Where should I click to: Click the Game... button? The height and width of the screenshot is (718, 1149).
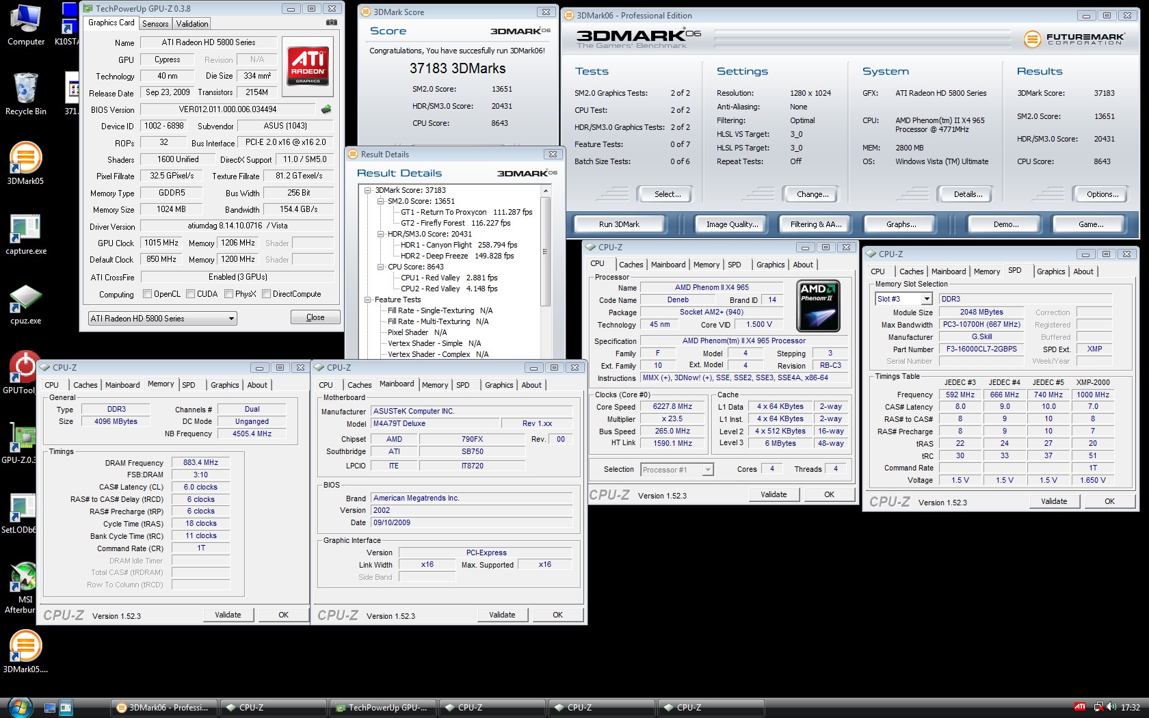pos(1090,224)
